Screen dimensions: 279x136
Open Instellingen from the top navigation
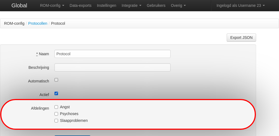coord(107,5)
